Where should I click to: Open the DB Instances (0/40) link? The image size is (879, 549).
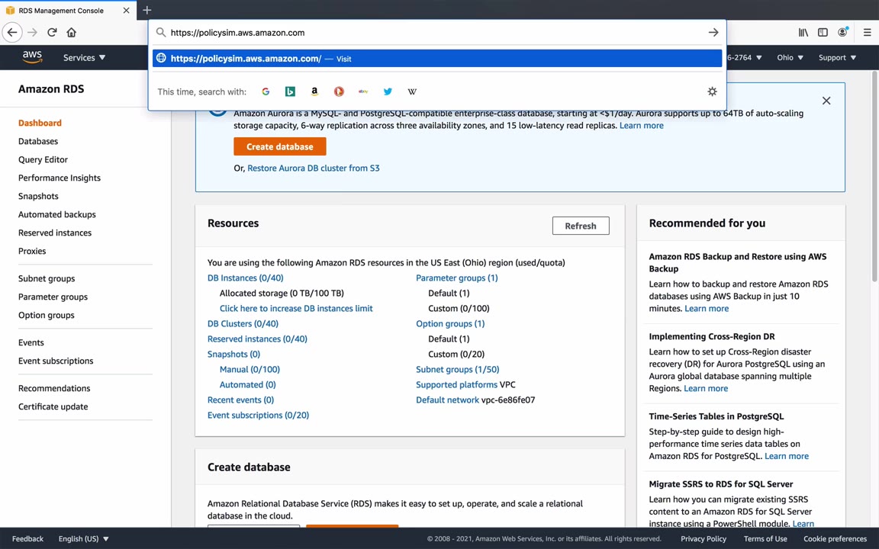click(x=246, y=278)
